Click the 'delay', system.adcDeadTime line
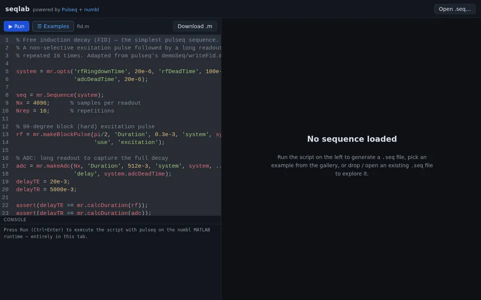 point(122,174)
